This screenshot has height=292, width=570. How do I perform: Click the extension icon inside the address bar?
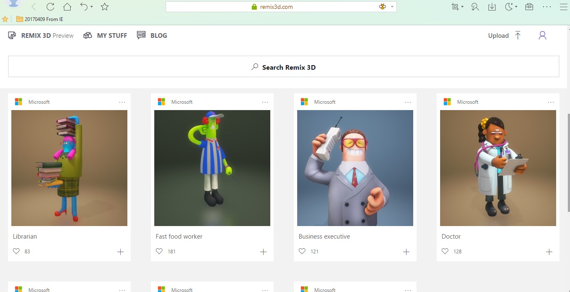point(382,6)
